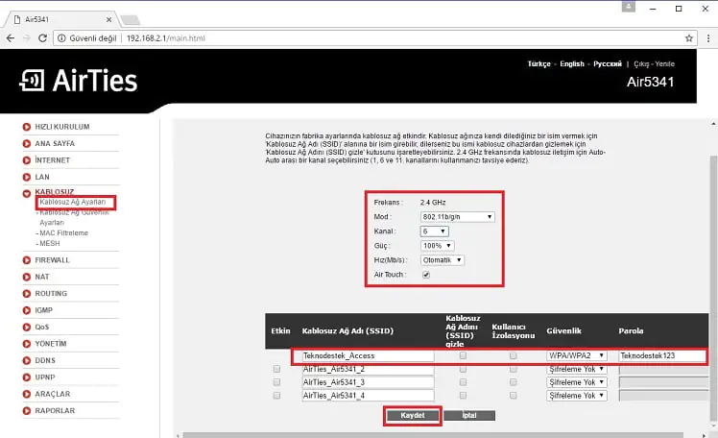Collapse KABLOSUZ menu via its arrow icon
Image resolution: width=718 pixels, height=438 pixels.
point(27,193)
